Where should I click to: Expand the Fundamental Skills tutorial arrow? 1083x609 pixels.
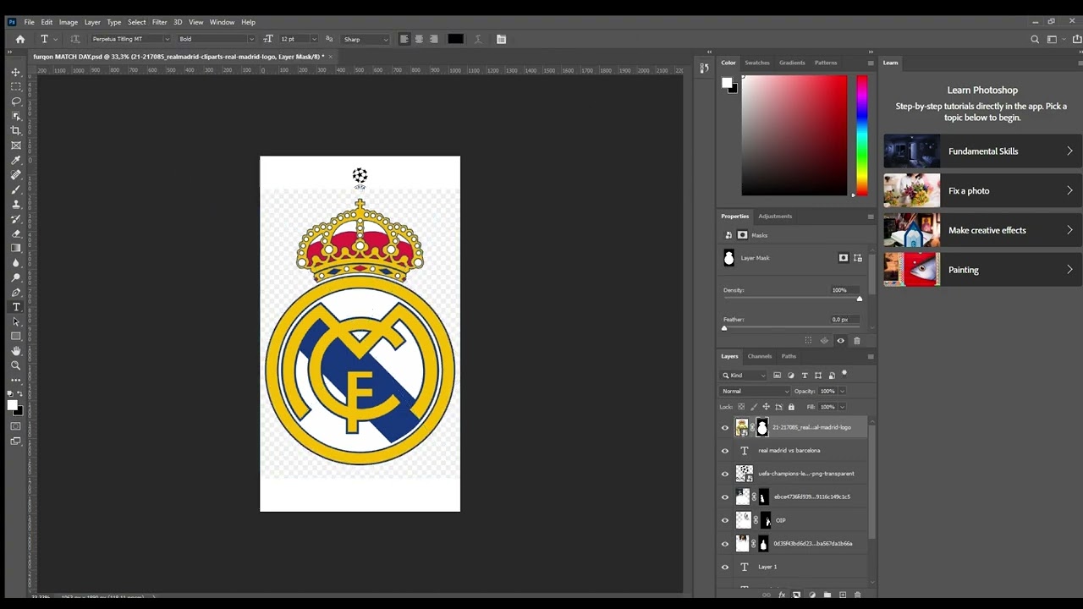coord(1069,151)
